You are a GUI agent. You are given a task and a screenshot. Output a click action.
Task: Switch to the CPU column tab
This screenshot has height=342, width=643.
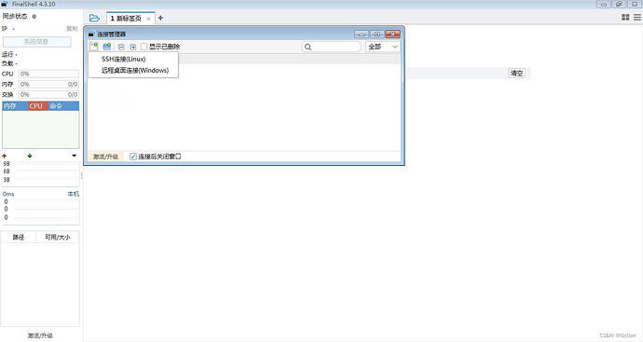click(35, 106)
